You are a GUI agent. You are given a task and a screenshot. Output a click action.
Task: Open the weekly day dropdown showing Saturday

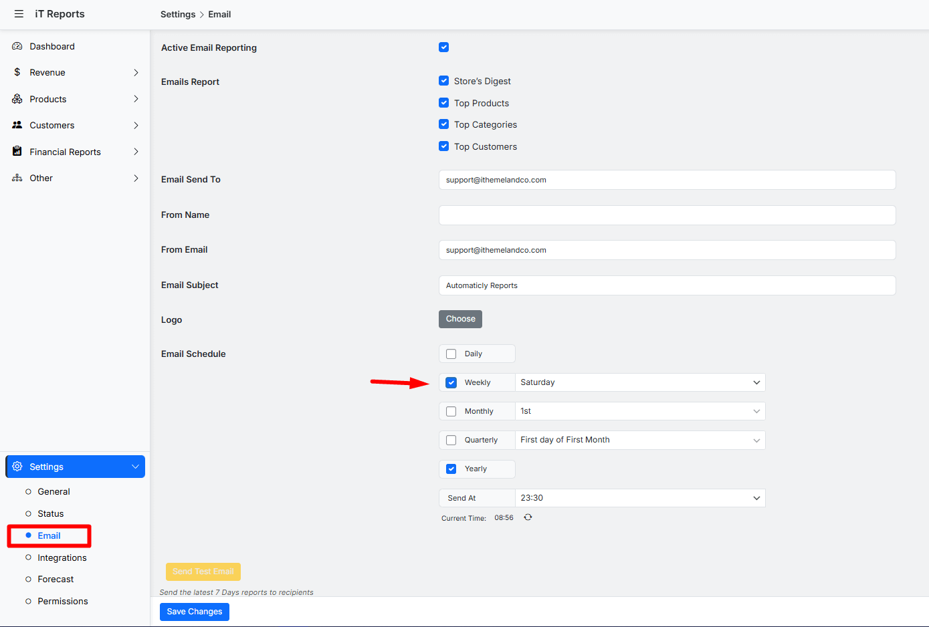pos(639,382)
